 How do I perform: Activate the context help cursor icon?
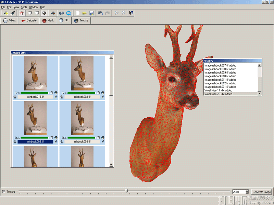pyautogui.click(x=131, y=13)
